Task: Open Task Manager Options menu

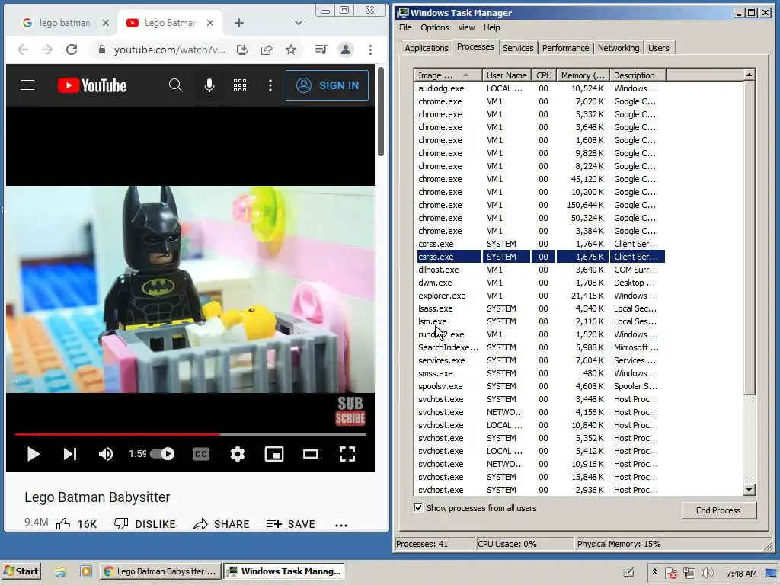Action: pos(434,27)
